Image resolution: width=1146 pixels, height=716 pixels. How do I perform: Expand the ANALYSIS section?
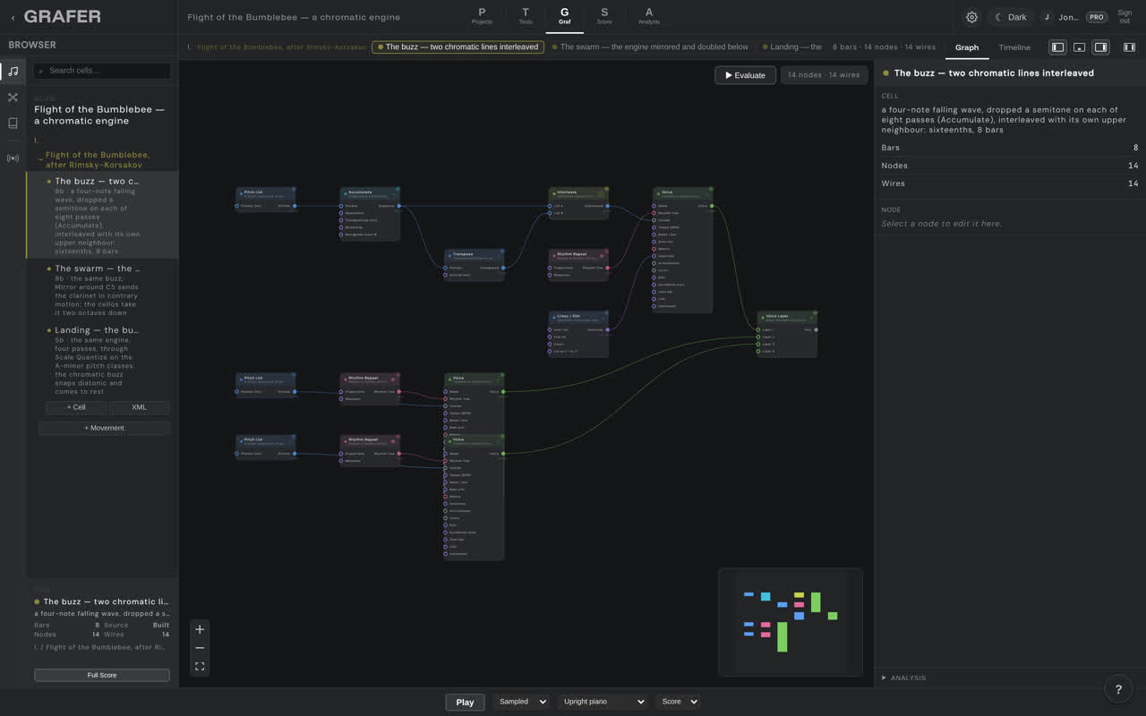(904, 678)
